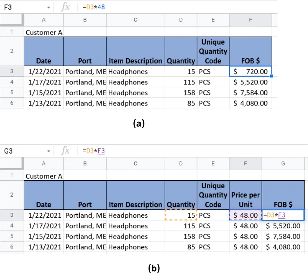Click the blue fill handle on cell F3
Viewport: 308px width, 275px height.
coord(272,77)
